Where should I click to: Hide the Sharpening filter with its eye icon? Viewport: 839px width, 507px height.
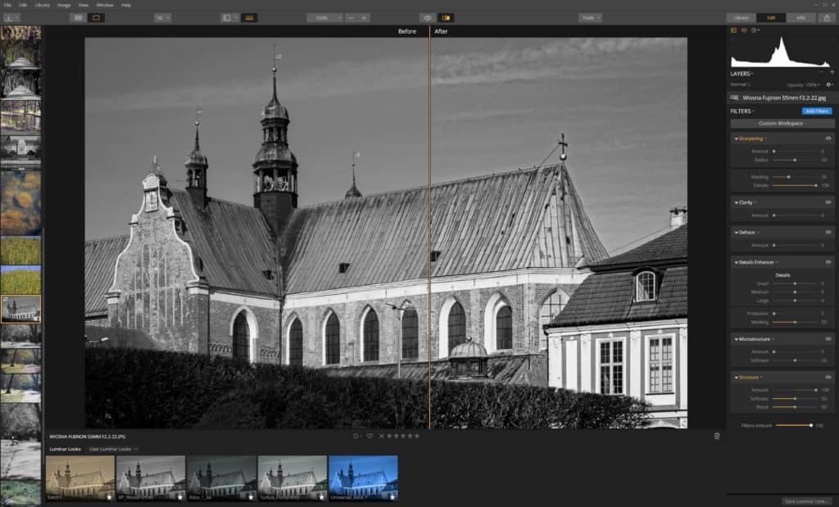(x=828, y=138)
